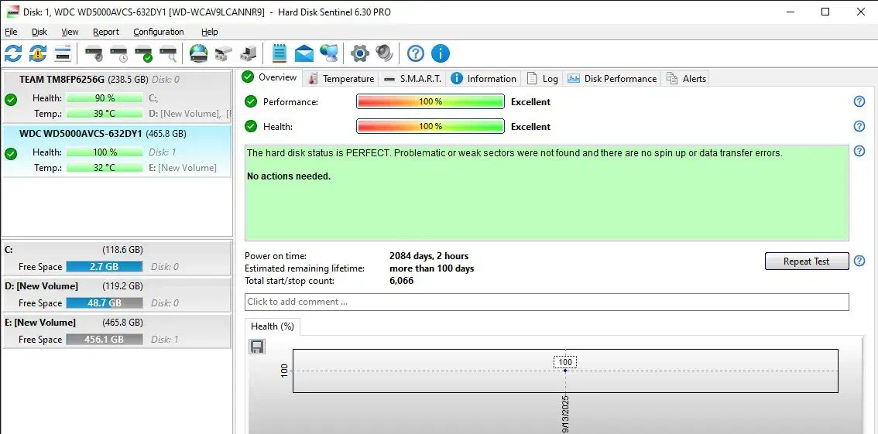Select the Health (%) graph tab

click(x=272, y=326)
